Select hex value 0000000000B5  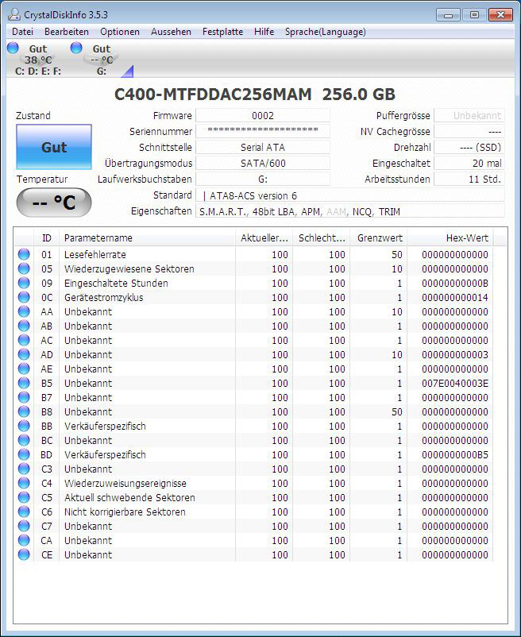click(x=455, y=454)
